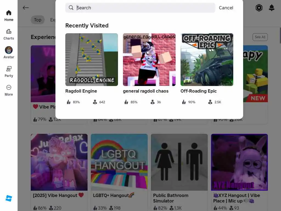Viewport: 281px width, 211px height.
Task: Click the LGBTQ+ Hangout title
Action: 113,195
